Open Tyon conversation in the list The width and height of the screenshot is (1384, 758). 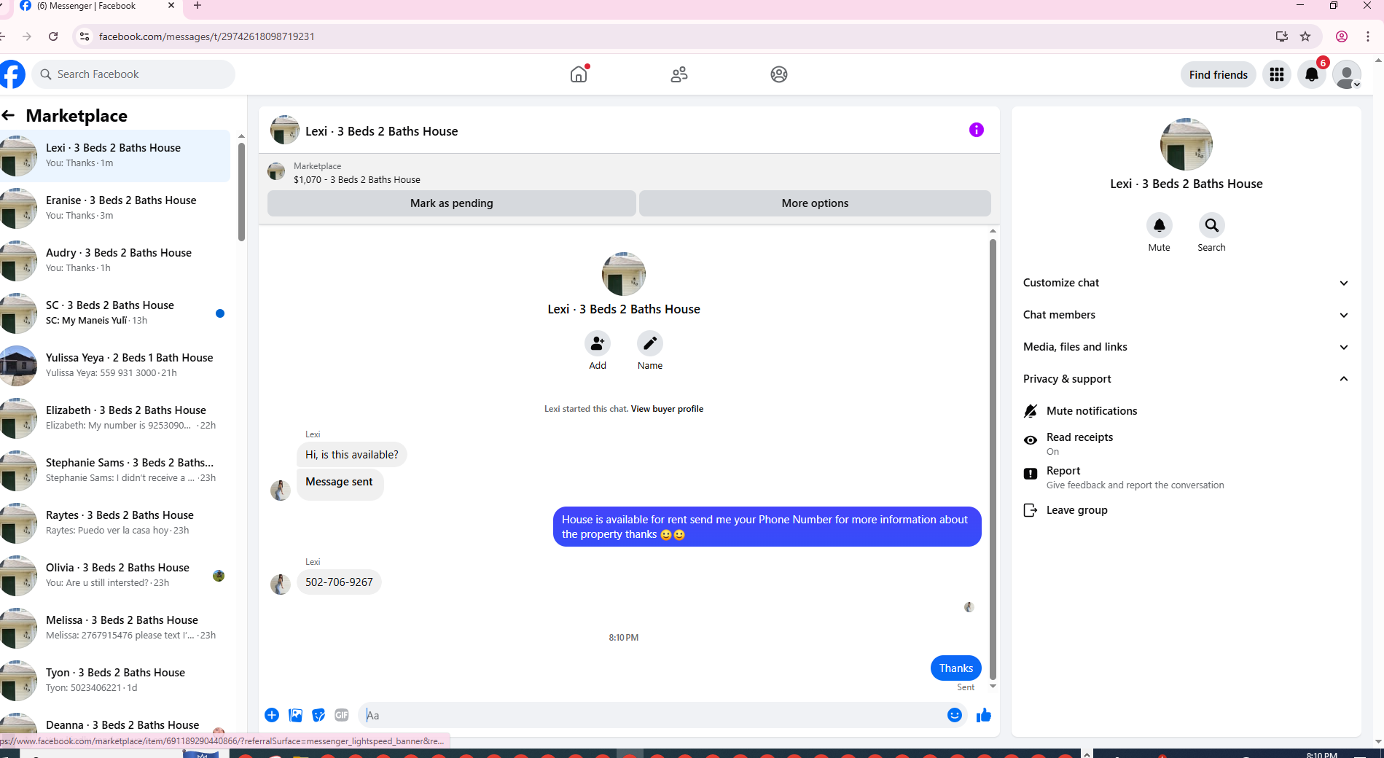point(115,681)
